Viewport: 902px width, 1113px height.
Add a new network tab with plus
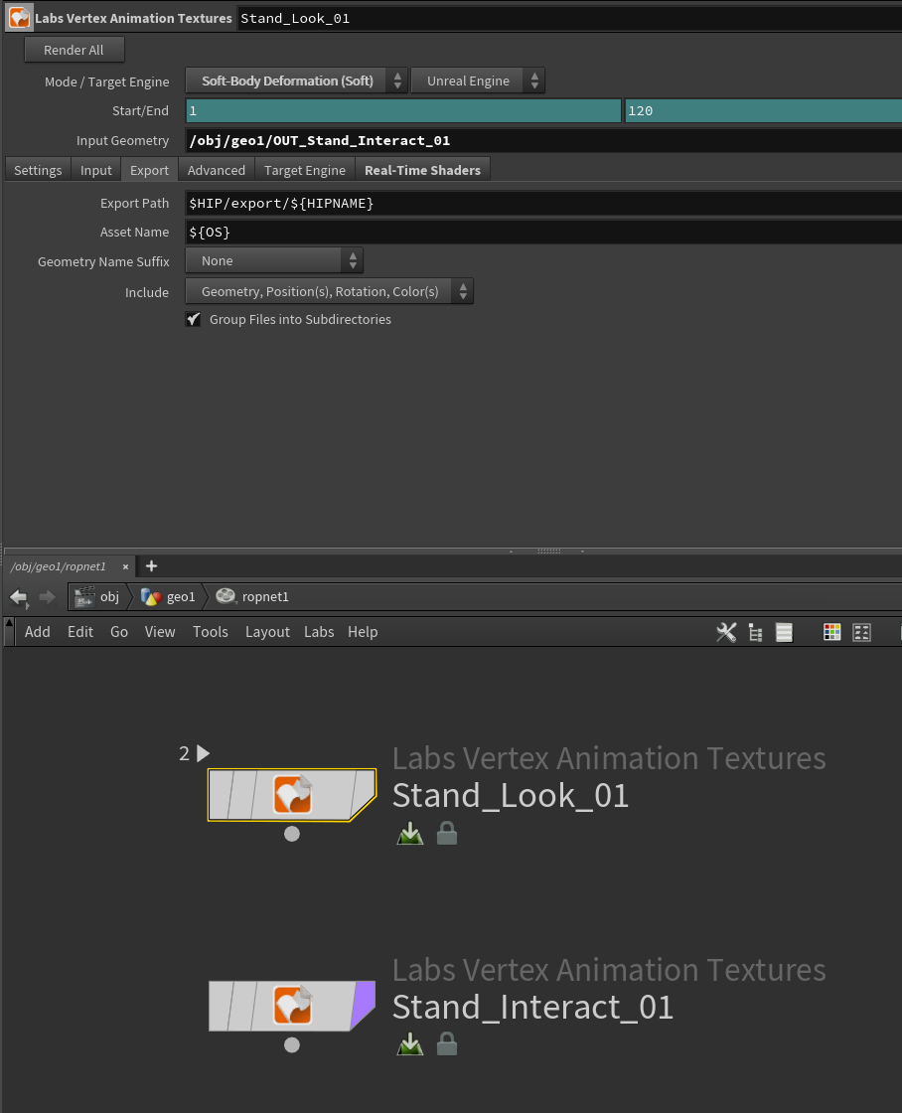[151, 565]
